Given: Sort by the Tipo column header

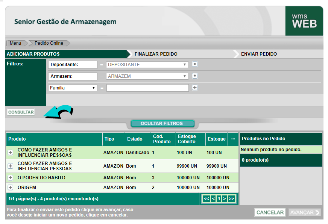Looking at the screenshot, I should [114, 139].
